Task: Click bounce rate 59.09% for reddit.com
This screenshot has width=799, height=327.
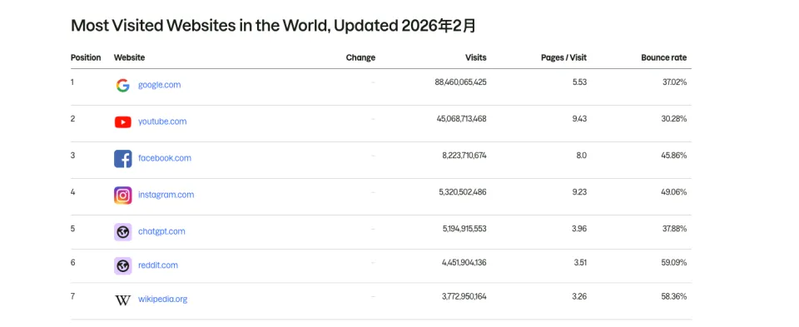Action: pos(674,263)
